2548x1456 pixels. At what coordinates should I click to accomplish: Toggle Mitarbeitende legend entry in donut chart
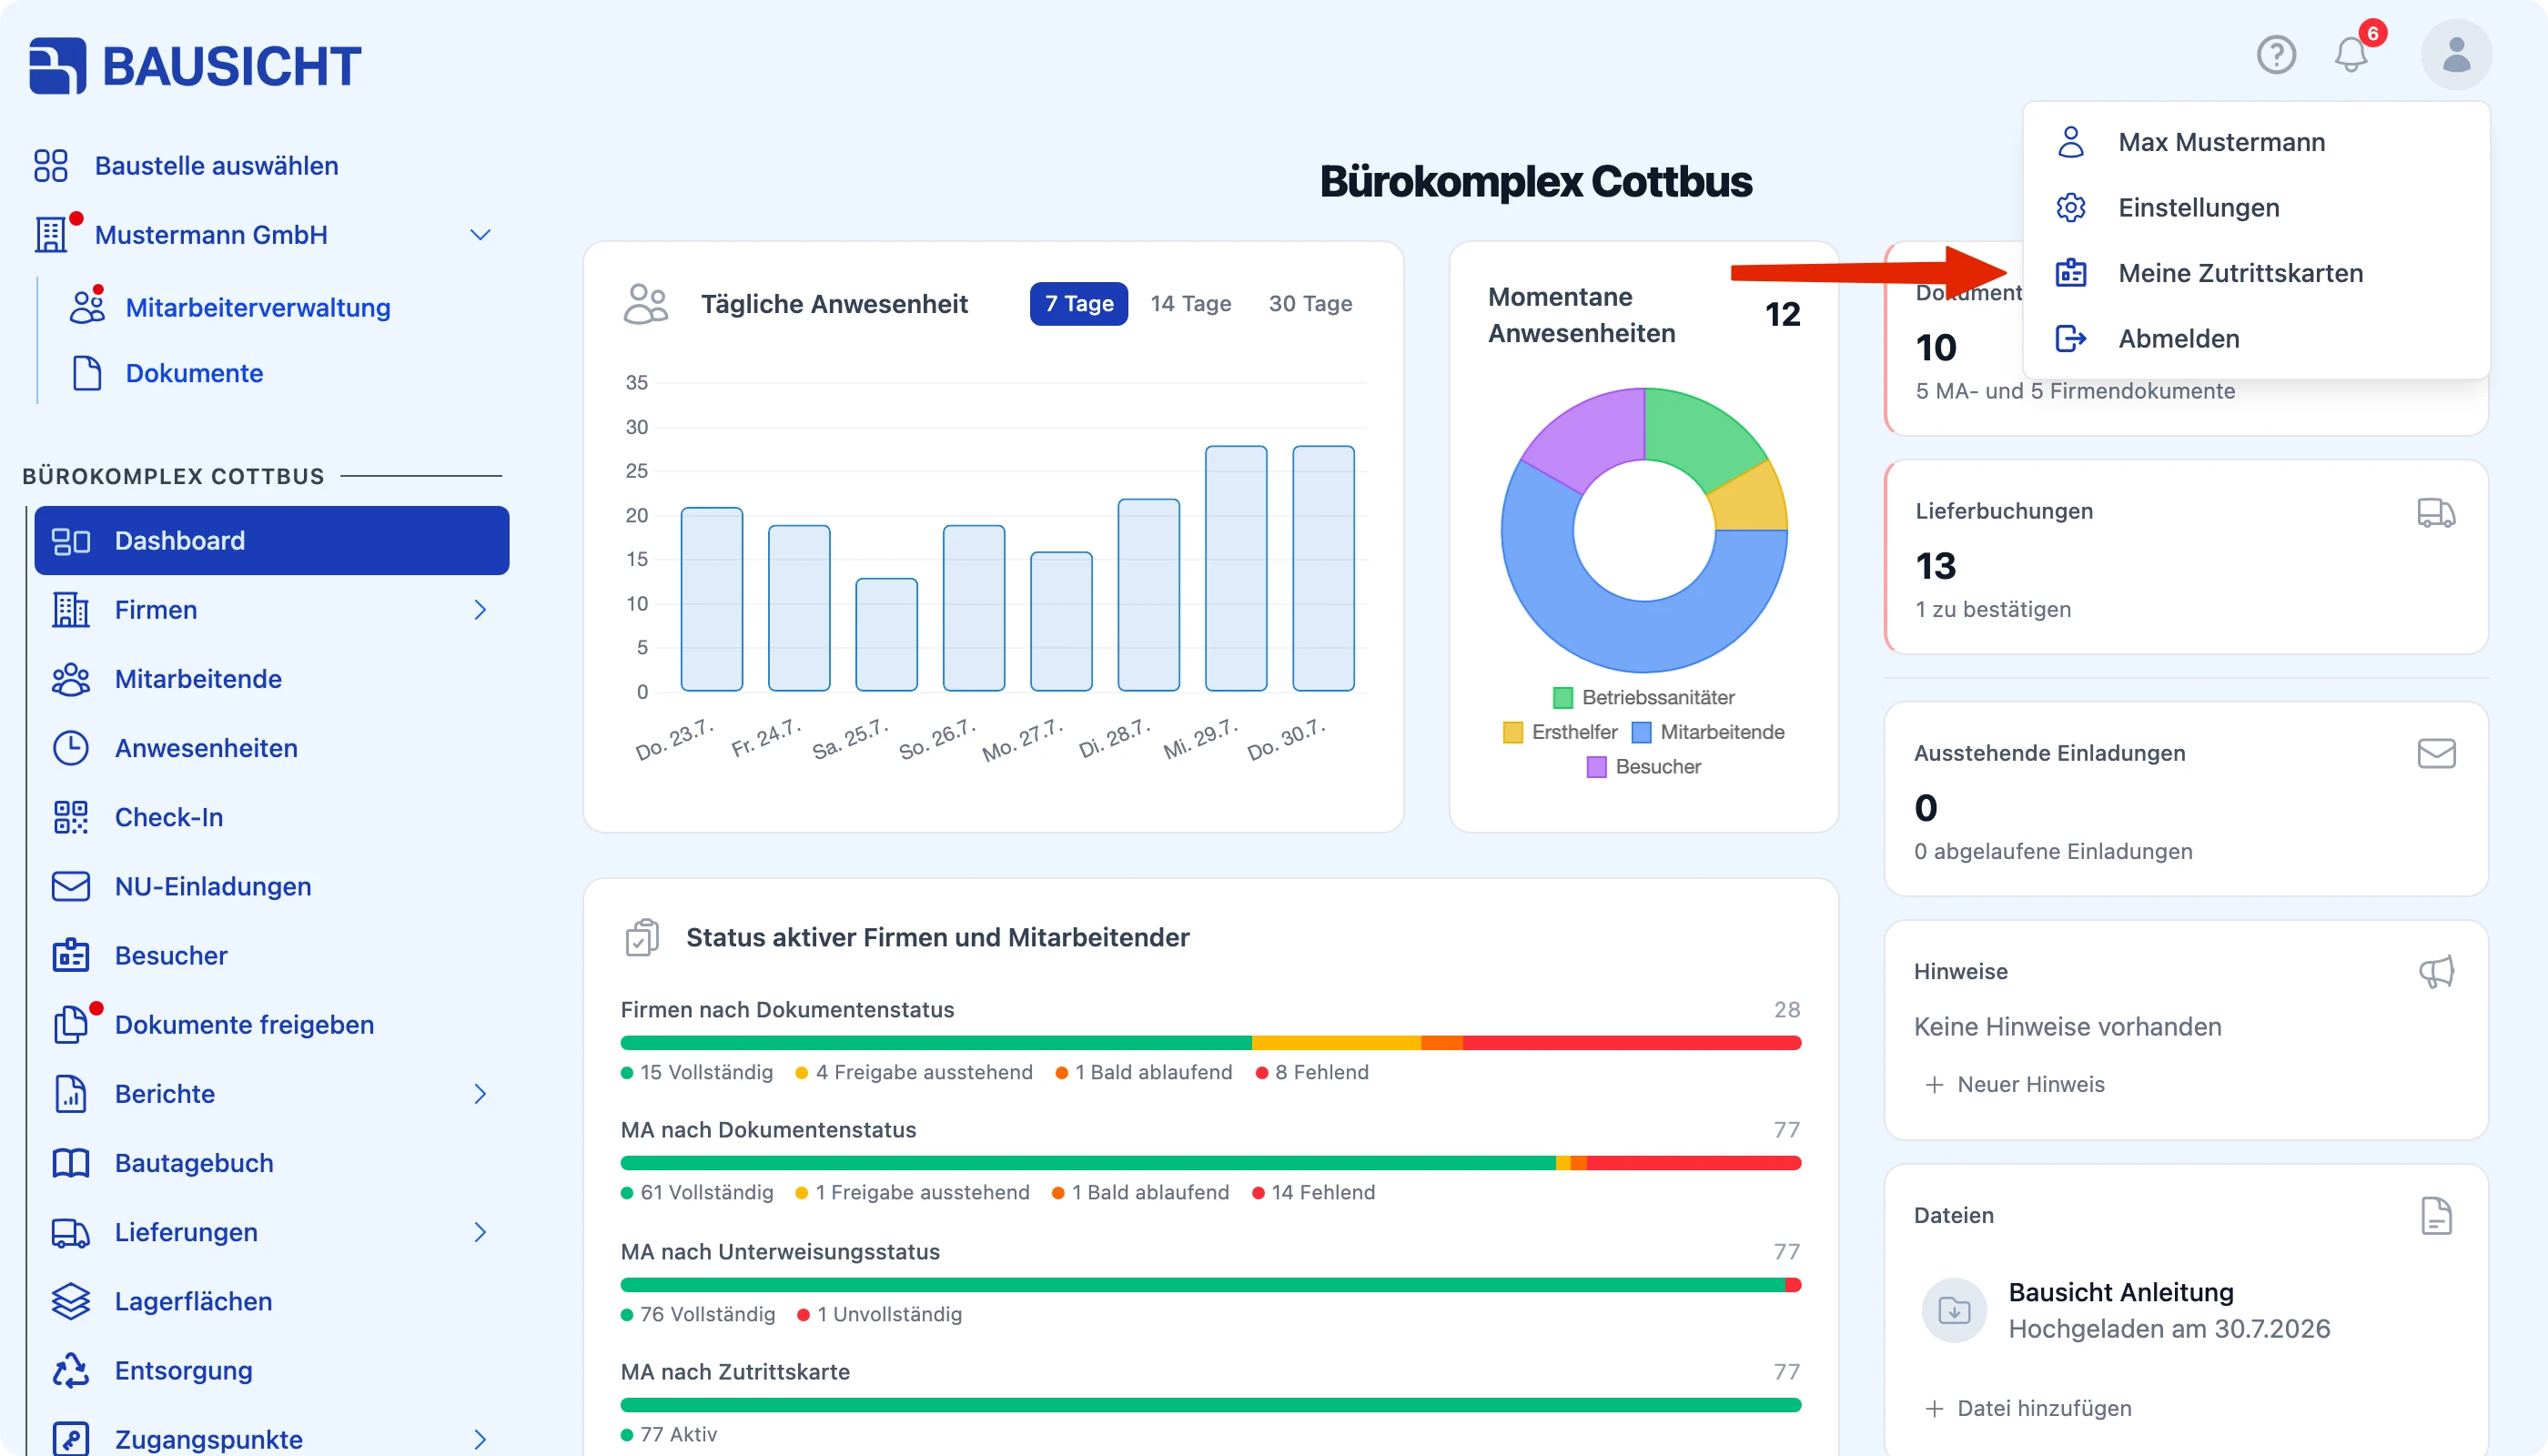tap(1708, 732)
